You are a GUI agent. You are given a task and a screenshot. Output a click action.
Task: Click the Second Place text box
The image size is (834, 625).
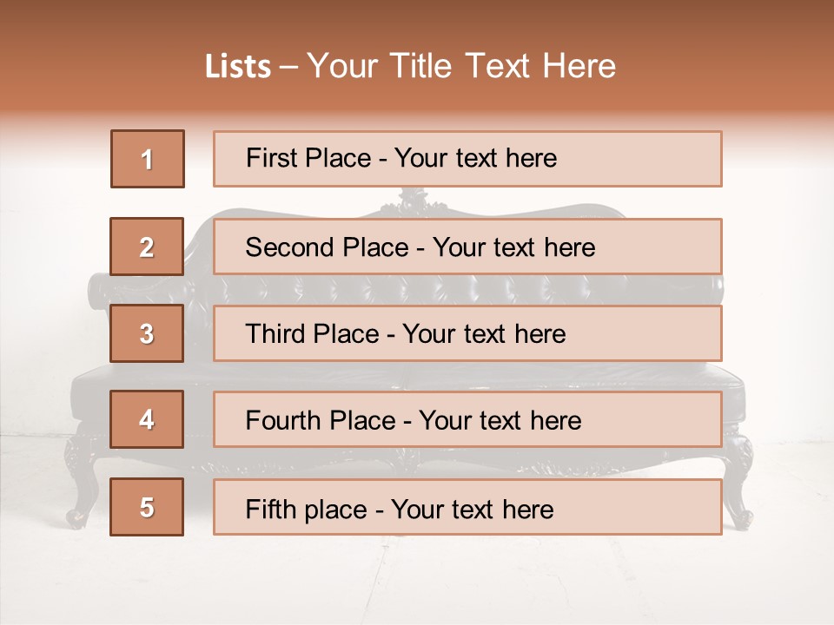pyautogui.click(x=467, y=247)
